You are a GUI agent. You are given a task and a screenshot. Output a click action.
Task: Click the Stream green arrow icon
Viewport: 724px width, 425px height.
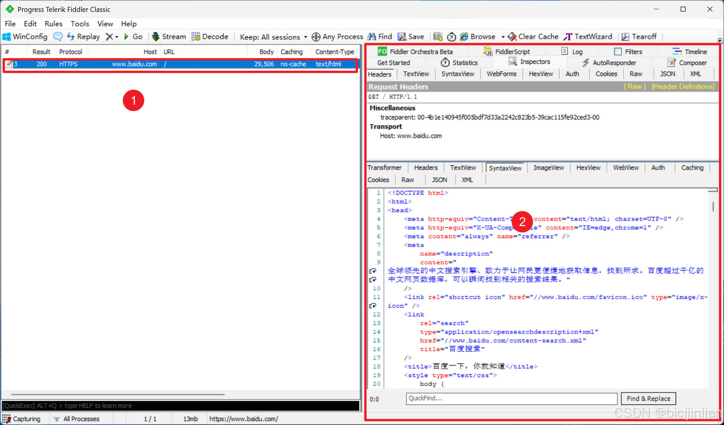coord(156,37)
